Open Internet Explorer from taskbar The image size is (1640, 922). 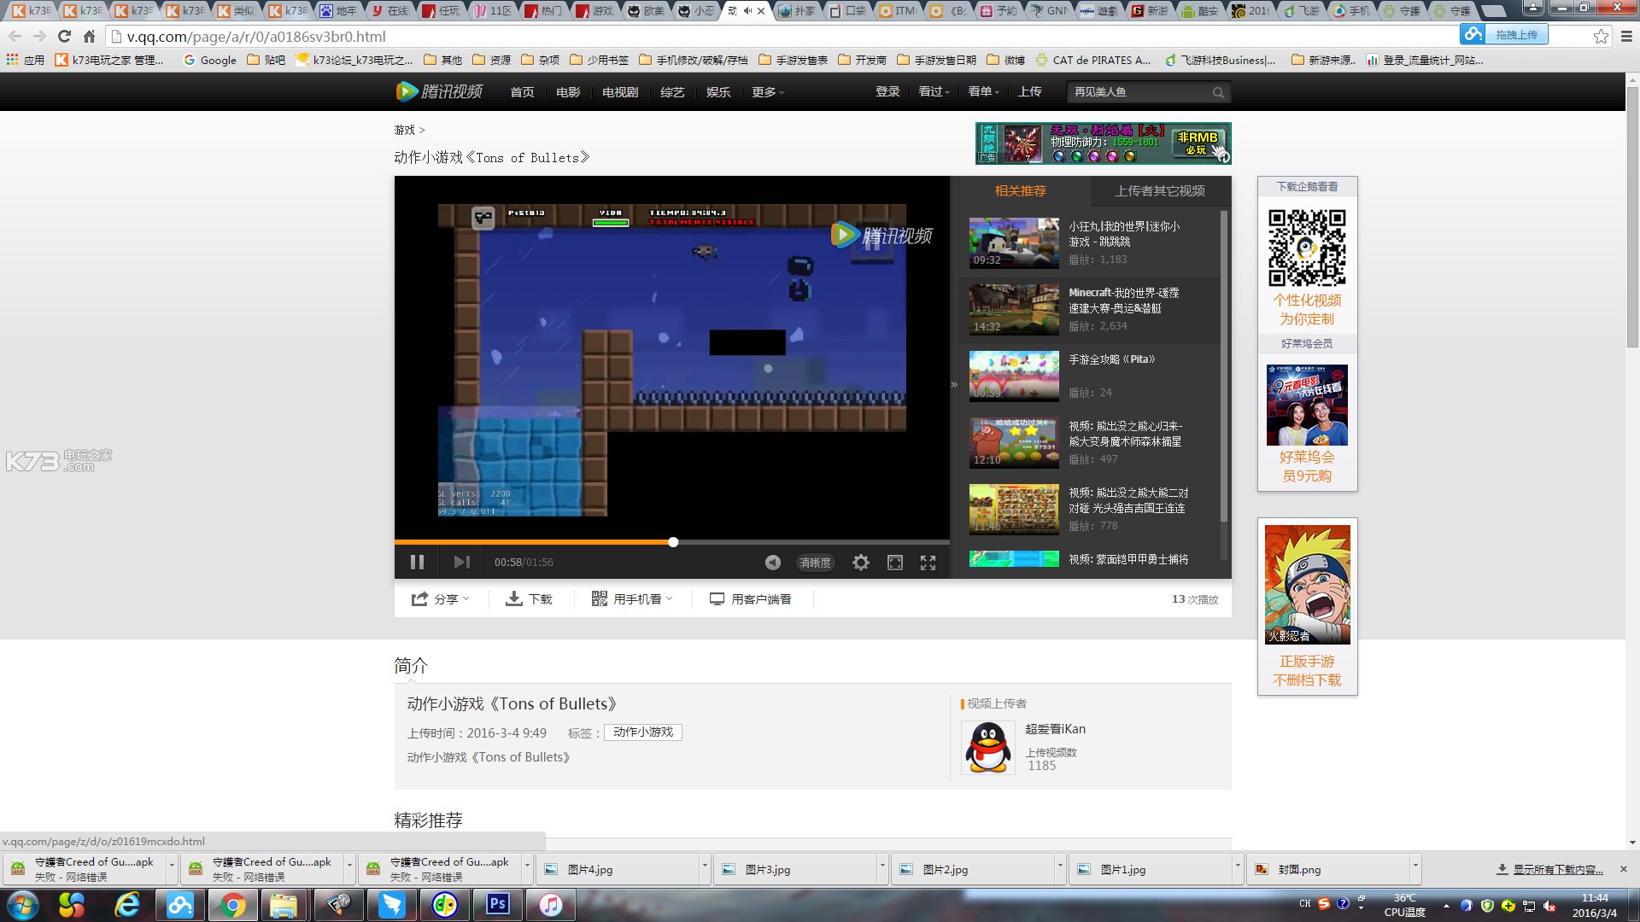tap(127, 905)
